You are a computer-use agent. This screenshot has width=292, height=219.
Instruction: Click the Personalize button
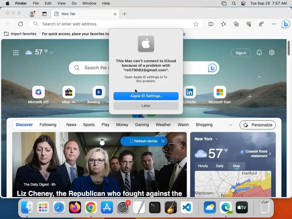(x=257, y=125)
